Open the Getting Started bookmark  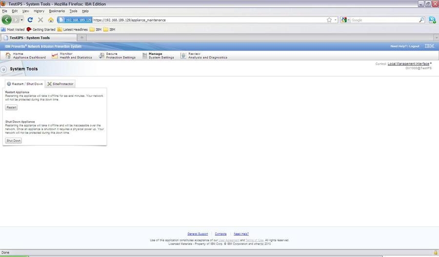(41, 29)
